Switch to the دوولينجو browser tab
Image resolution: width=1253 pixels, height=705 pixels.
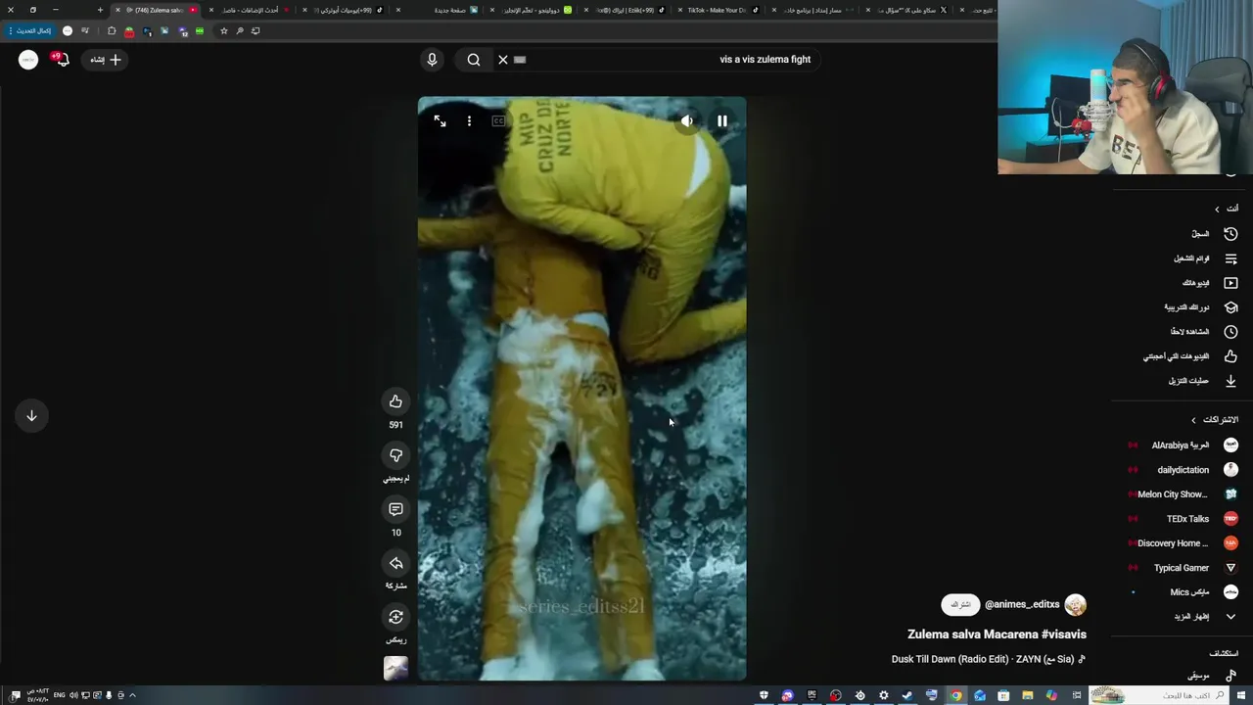pos(534,10)
